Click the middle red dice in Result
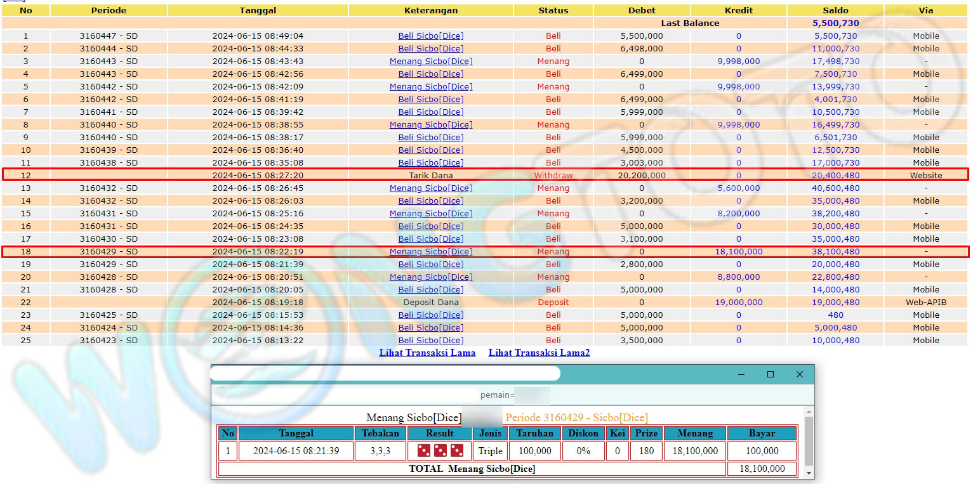973x484 pixels. pyautogui.click(x=440, y=451)
